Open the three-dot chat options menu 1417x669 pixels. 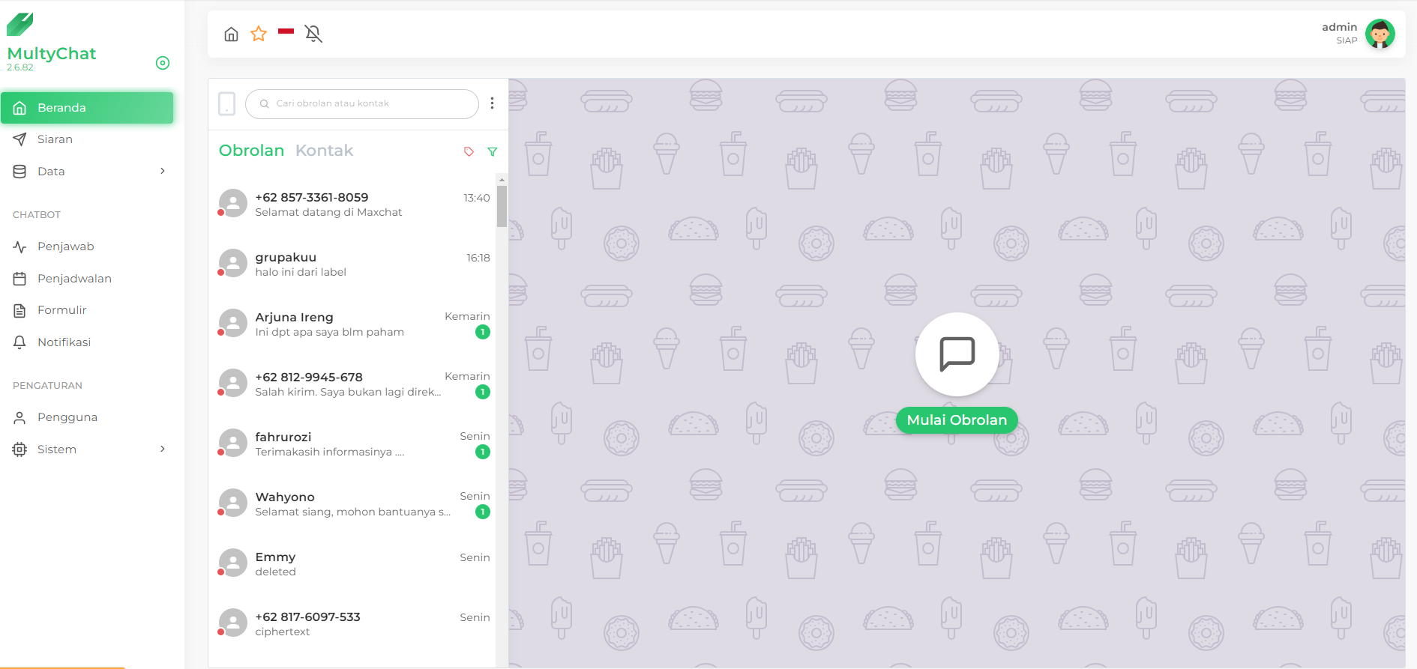(x=492, y=103)
